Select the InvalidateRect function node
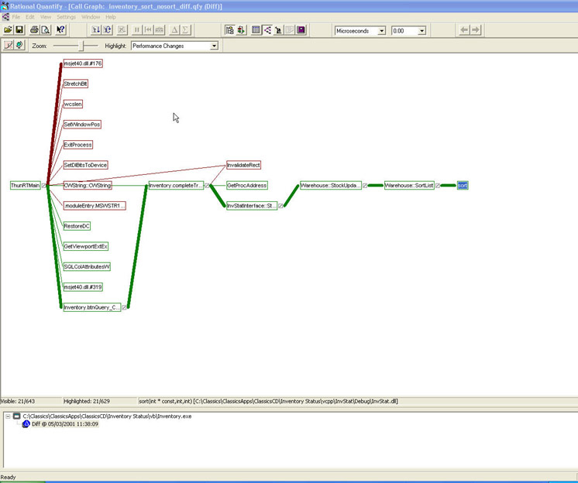 pyautogui.click(x=243, y=165)
